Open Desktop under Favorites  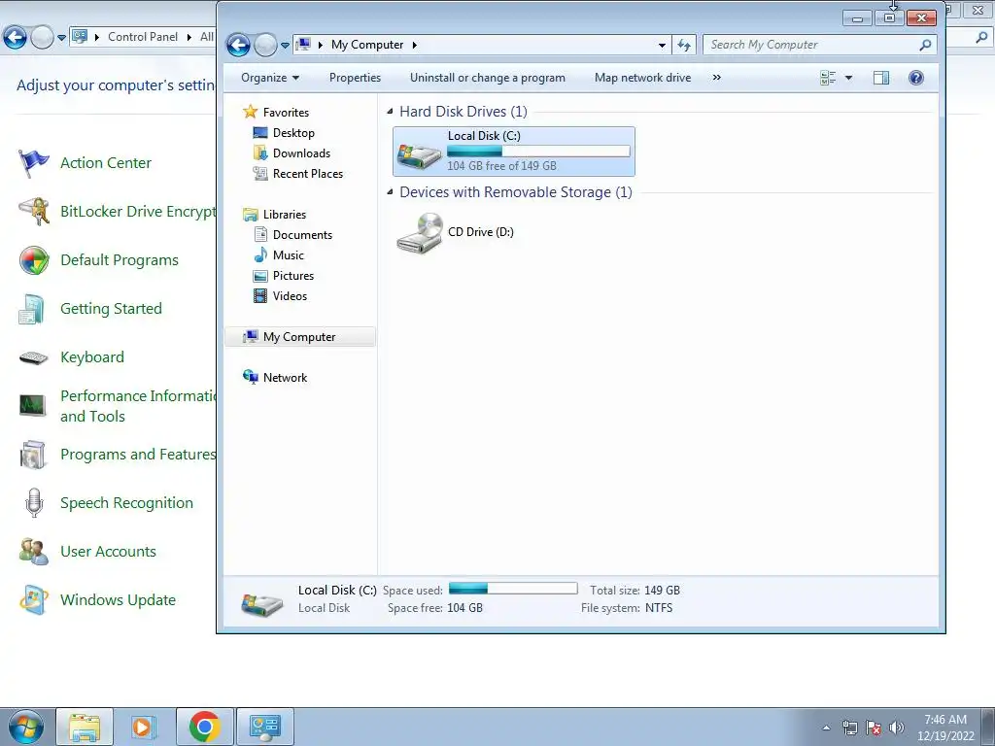[x=293, y=132]
